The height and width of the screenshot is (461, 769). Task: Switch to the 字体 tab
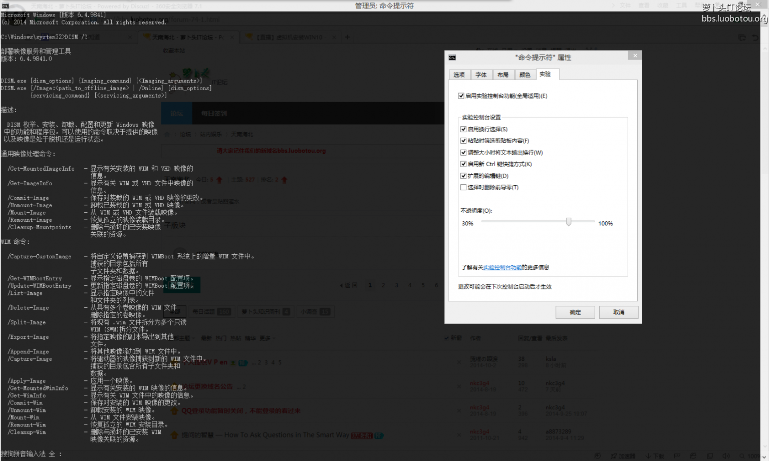(x=481, y=75)
